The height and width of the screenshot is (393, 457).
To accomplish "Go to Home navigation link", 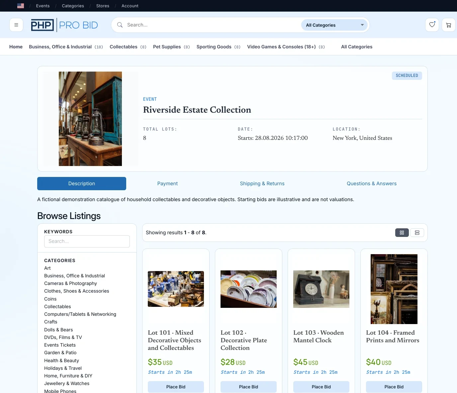I will (16, 47).
